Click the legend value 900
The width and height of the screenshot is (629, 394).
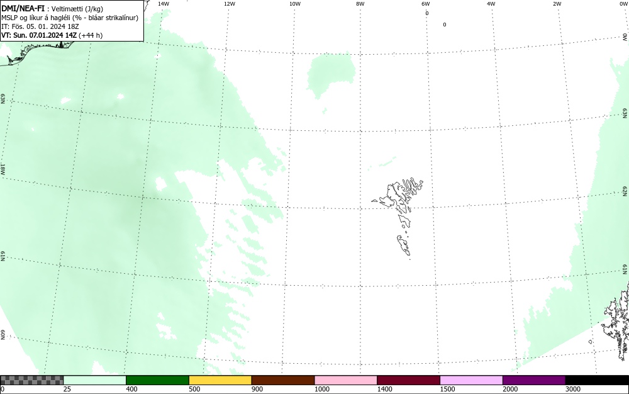(257, 389)
